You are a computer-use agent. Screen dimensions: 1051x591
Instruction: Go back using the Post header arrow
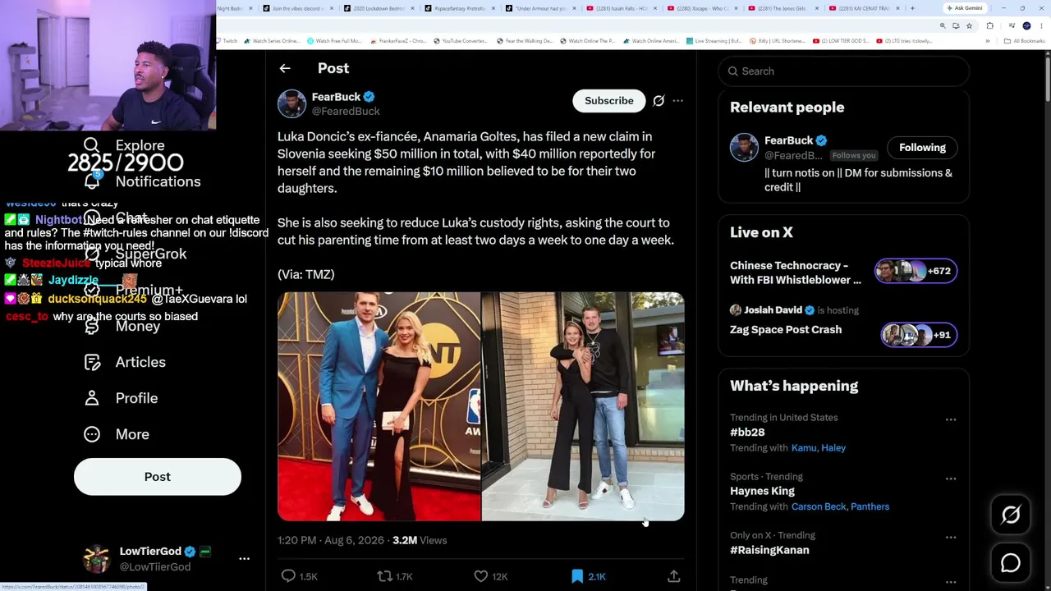[x=285, y=68]
